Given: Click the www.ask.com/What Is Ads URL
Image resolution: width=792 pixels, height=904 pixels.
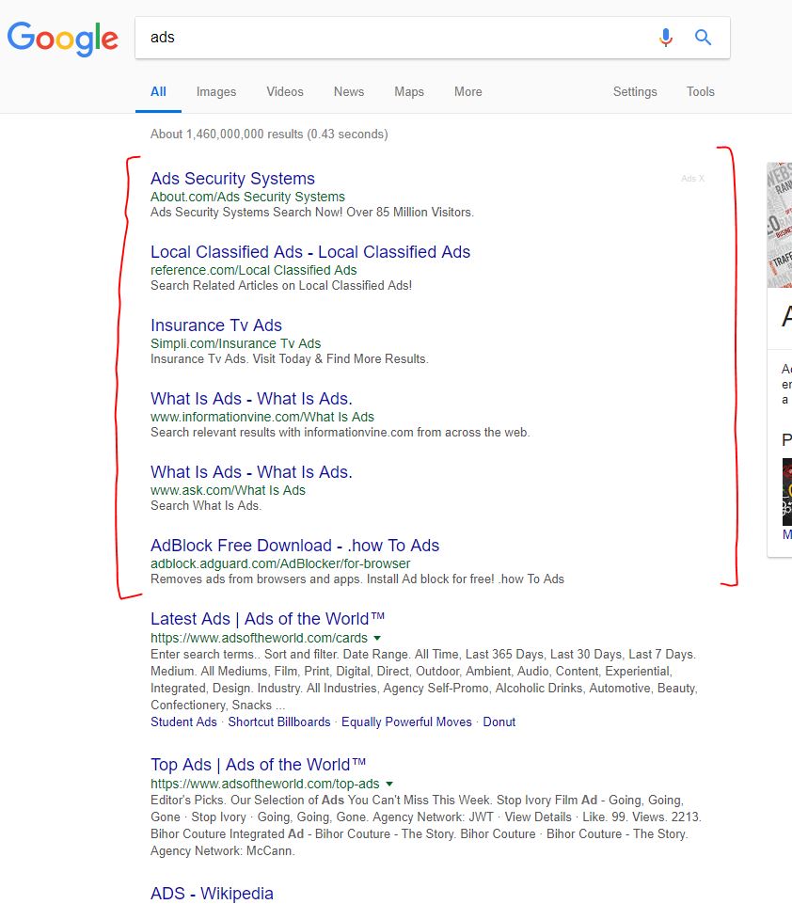Looking at the screenshot, I should point(228,490).
